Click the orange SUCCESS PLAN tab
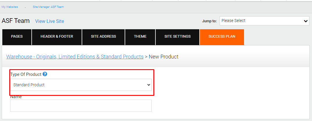This screenshot has height=121, width=312. coord(222,37)
